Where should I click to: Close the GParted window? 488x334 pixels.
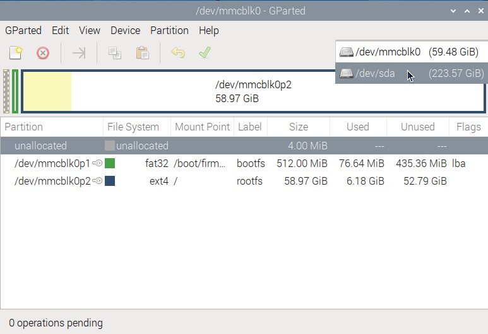click(x=481, y=11)
